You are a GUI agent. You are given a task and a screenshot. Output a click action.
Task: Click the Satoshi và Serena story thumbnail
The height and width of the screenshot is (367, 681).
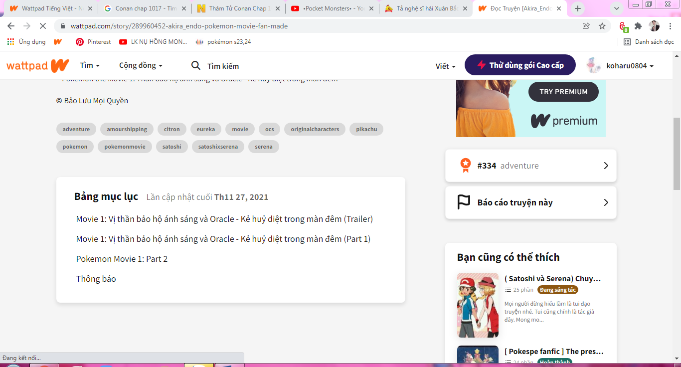[x=478, y=305]
